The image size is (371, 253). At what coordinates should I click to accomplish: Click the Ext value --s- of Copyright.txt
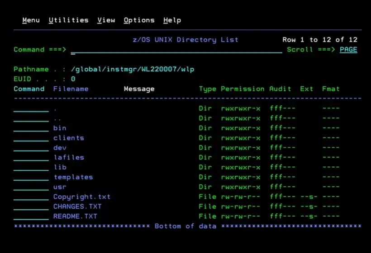click(x=309, y=197)
